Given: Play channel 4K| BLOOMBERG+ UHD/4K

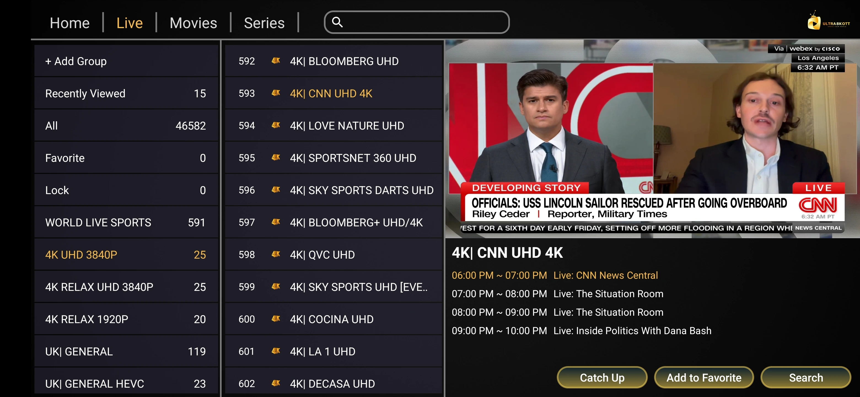Looking at the screenshot, I should [333, 222].
